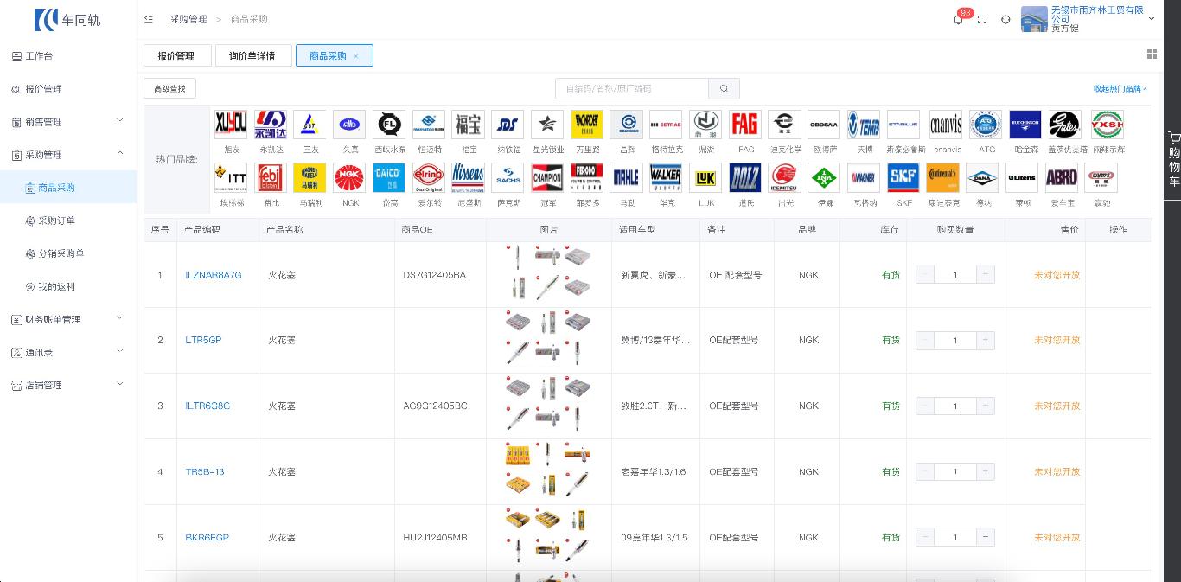Open the tab grid menu icon
Viewport: 1181px width, 582px height.
coord(1152,54)
